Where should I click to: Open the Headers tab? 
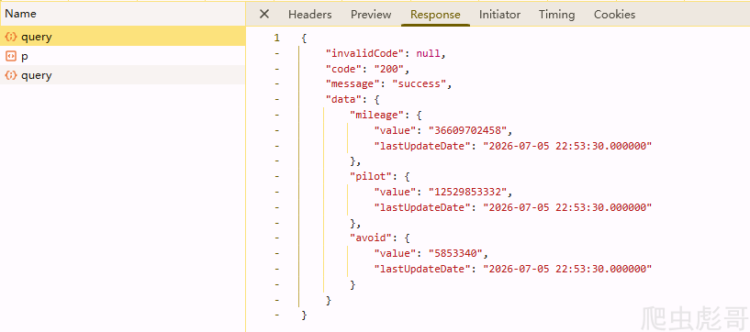tap(310, 15)
